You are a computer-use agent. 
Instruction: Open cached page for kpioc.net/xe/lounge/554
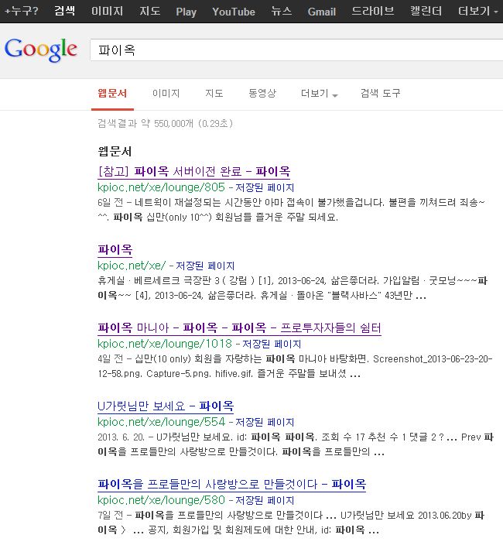[265, 422]
